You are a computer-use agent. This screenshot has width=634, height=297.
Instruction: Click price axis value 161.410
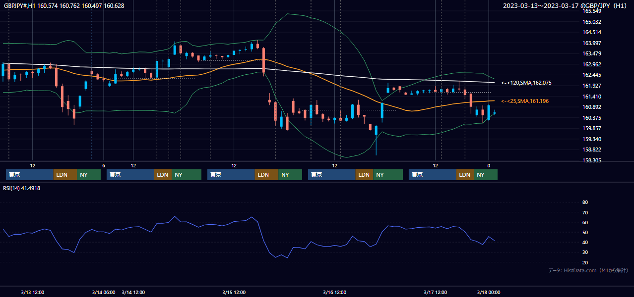point(591,97)
